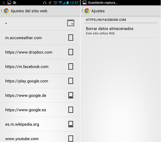
Task: Tap storage icon for https://play.google.com
Action: (71, 81)
